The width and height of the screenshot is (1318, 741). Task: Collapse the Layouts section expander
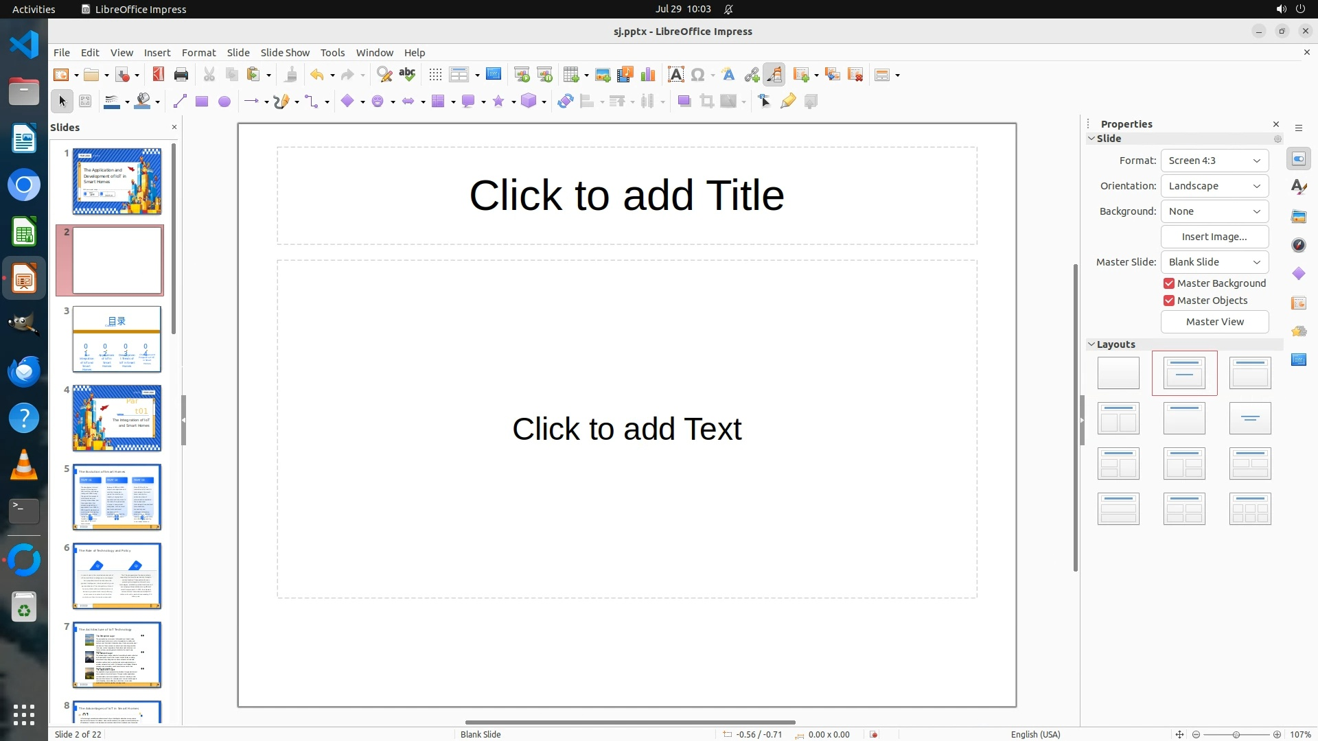click(x=1091, y=344)
